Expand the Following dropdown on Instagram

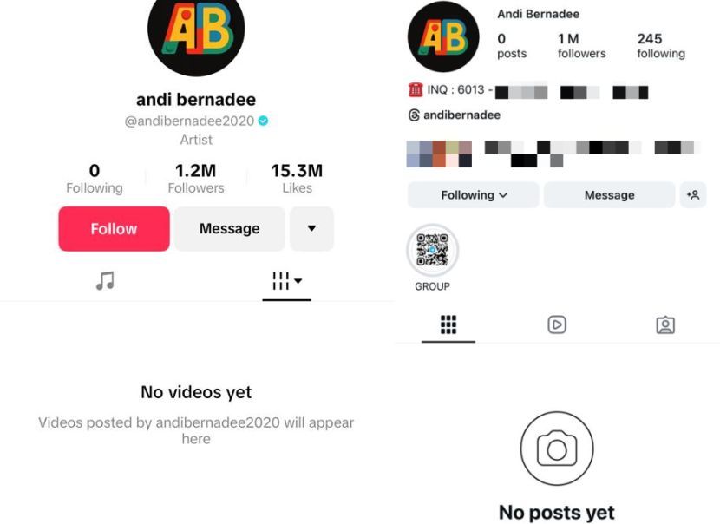coord(474,195)
